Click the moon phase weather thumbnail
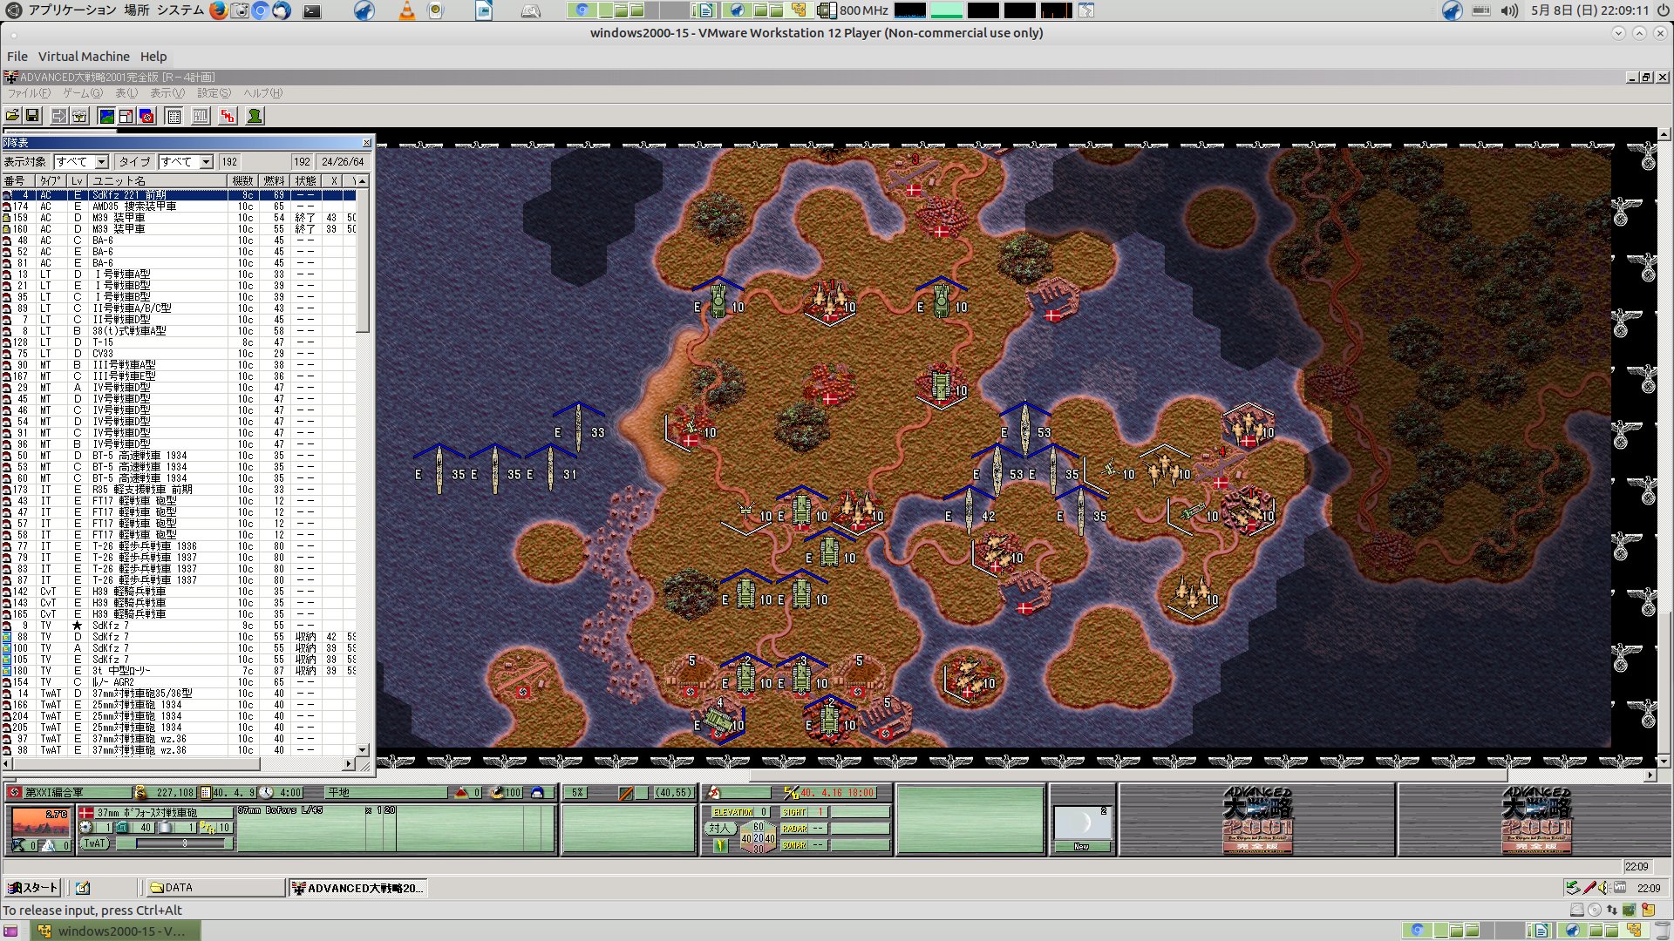Screen dimensions: 1674x941 pyautogui.click(x=1081, y=824)
